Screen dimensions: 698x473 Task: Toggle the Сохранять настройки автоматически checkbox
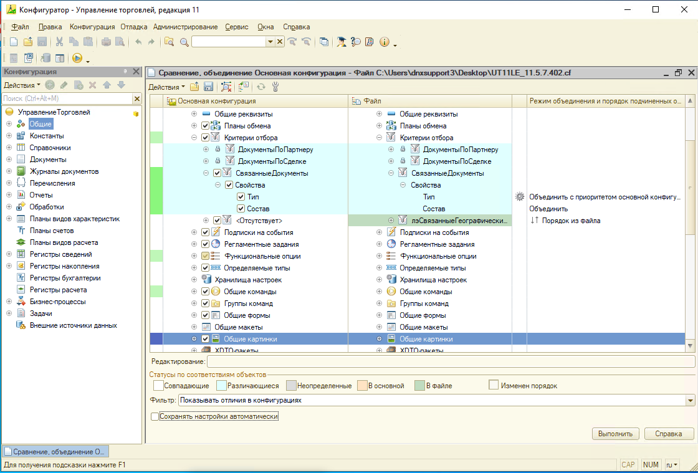(x=155, y=416)
